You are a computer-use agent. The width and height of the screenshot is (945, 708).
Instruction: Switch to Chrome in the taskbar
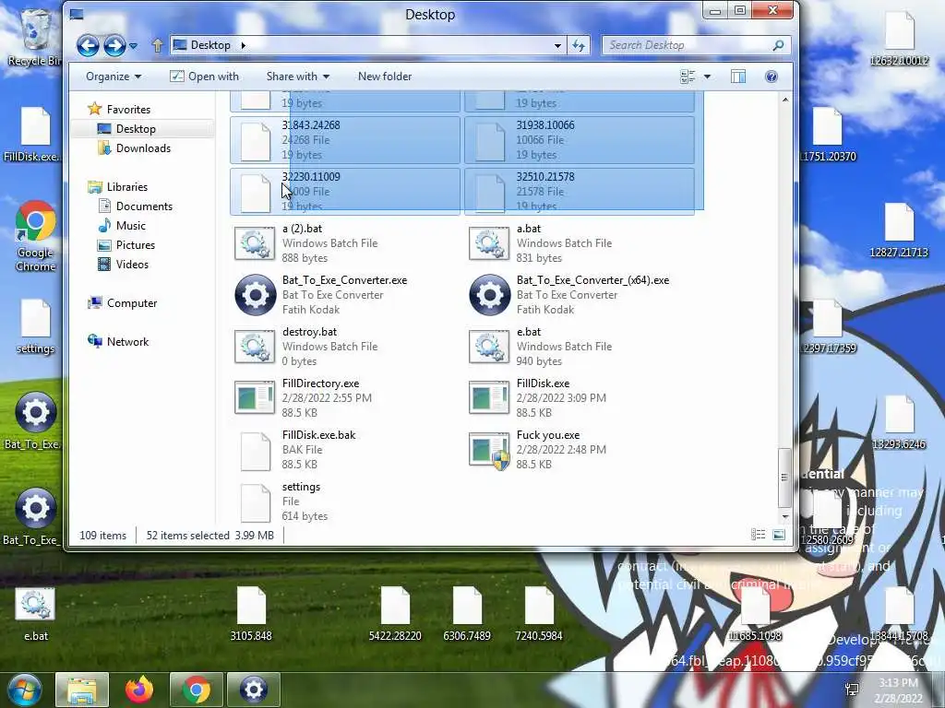[x=196, y=690]
